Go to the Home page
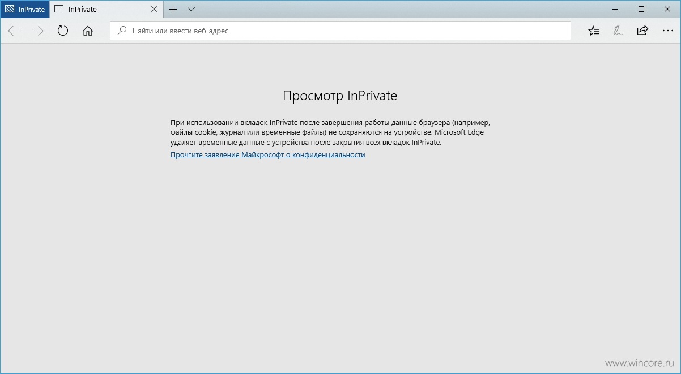The image size is (681, 374). 87,31
